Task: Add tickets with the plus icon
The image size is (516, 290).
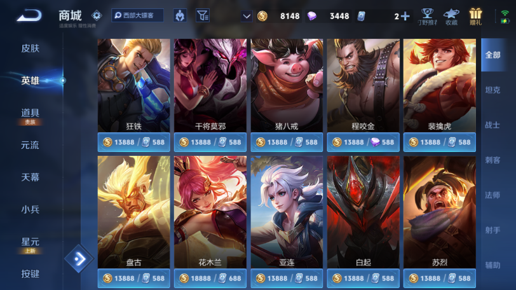Action: point(405,16)
